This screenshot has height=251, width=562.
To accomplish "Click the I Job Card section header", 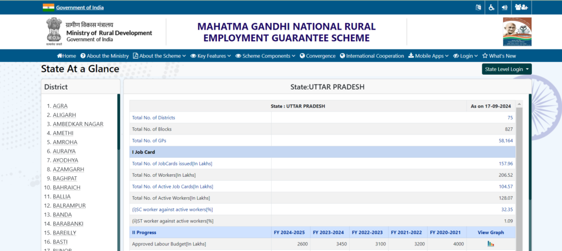I will [322, 152].
